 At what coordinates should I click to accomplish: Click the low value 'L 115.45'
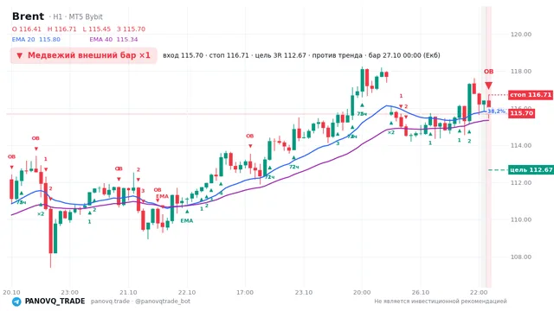(96, 29)
